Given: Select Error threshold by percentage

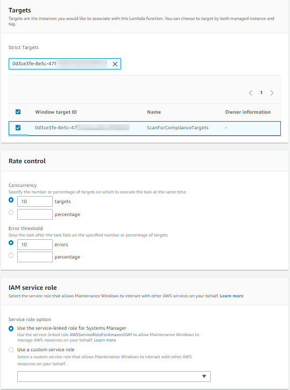Looking at the screenshot, I should [11, 255].
